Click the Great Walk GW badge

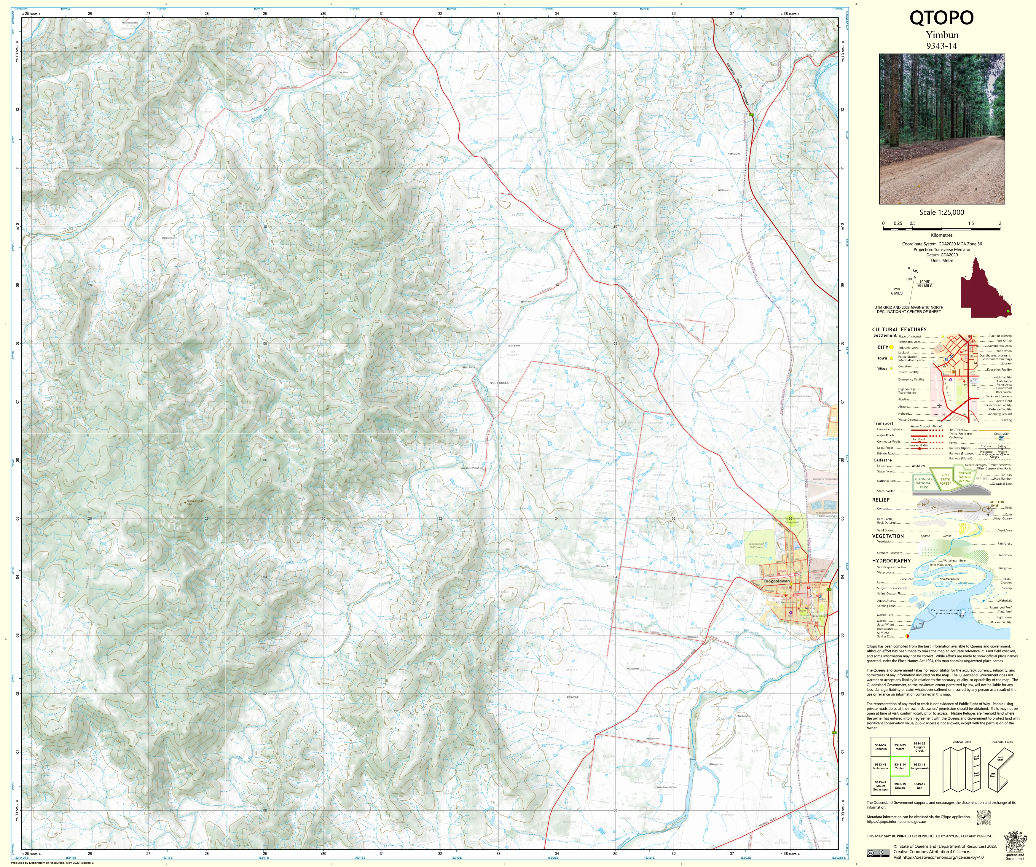[1001, 438]
